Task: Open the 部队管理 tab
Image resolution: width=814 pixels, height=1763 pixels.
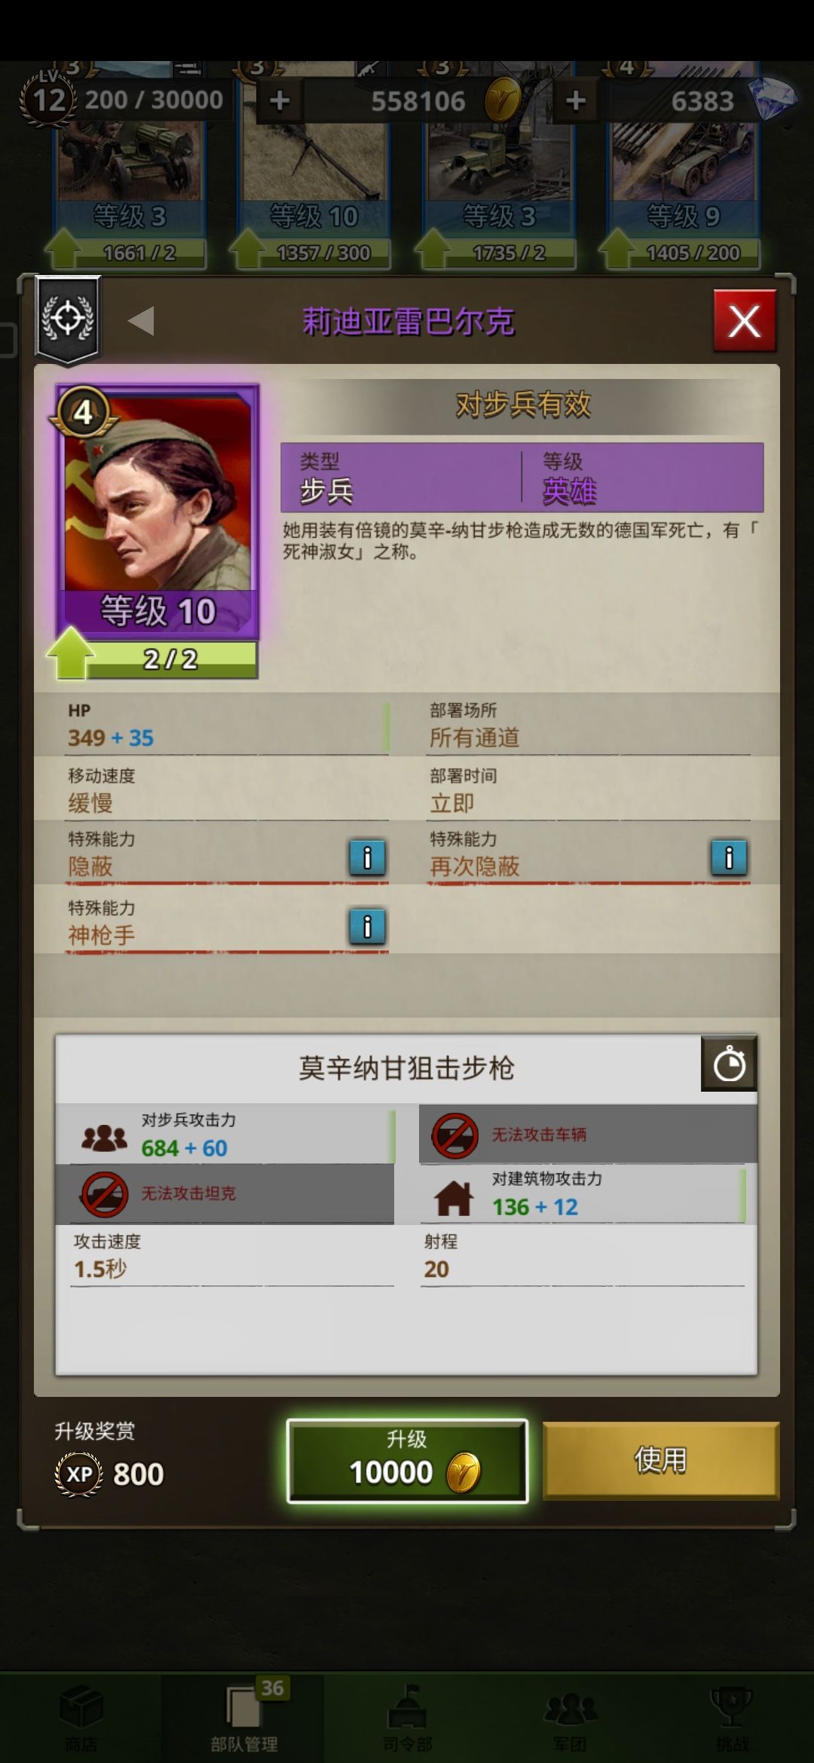Action: [x=244, y=1716]
